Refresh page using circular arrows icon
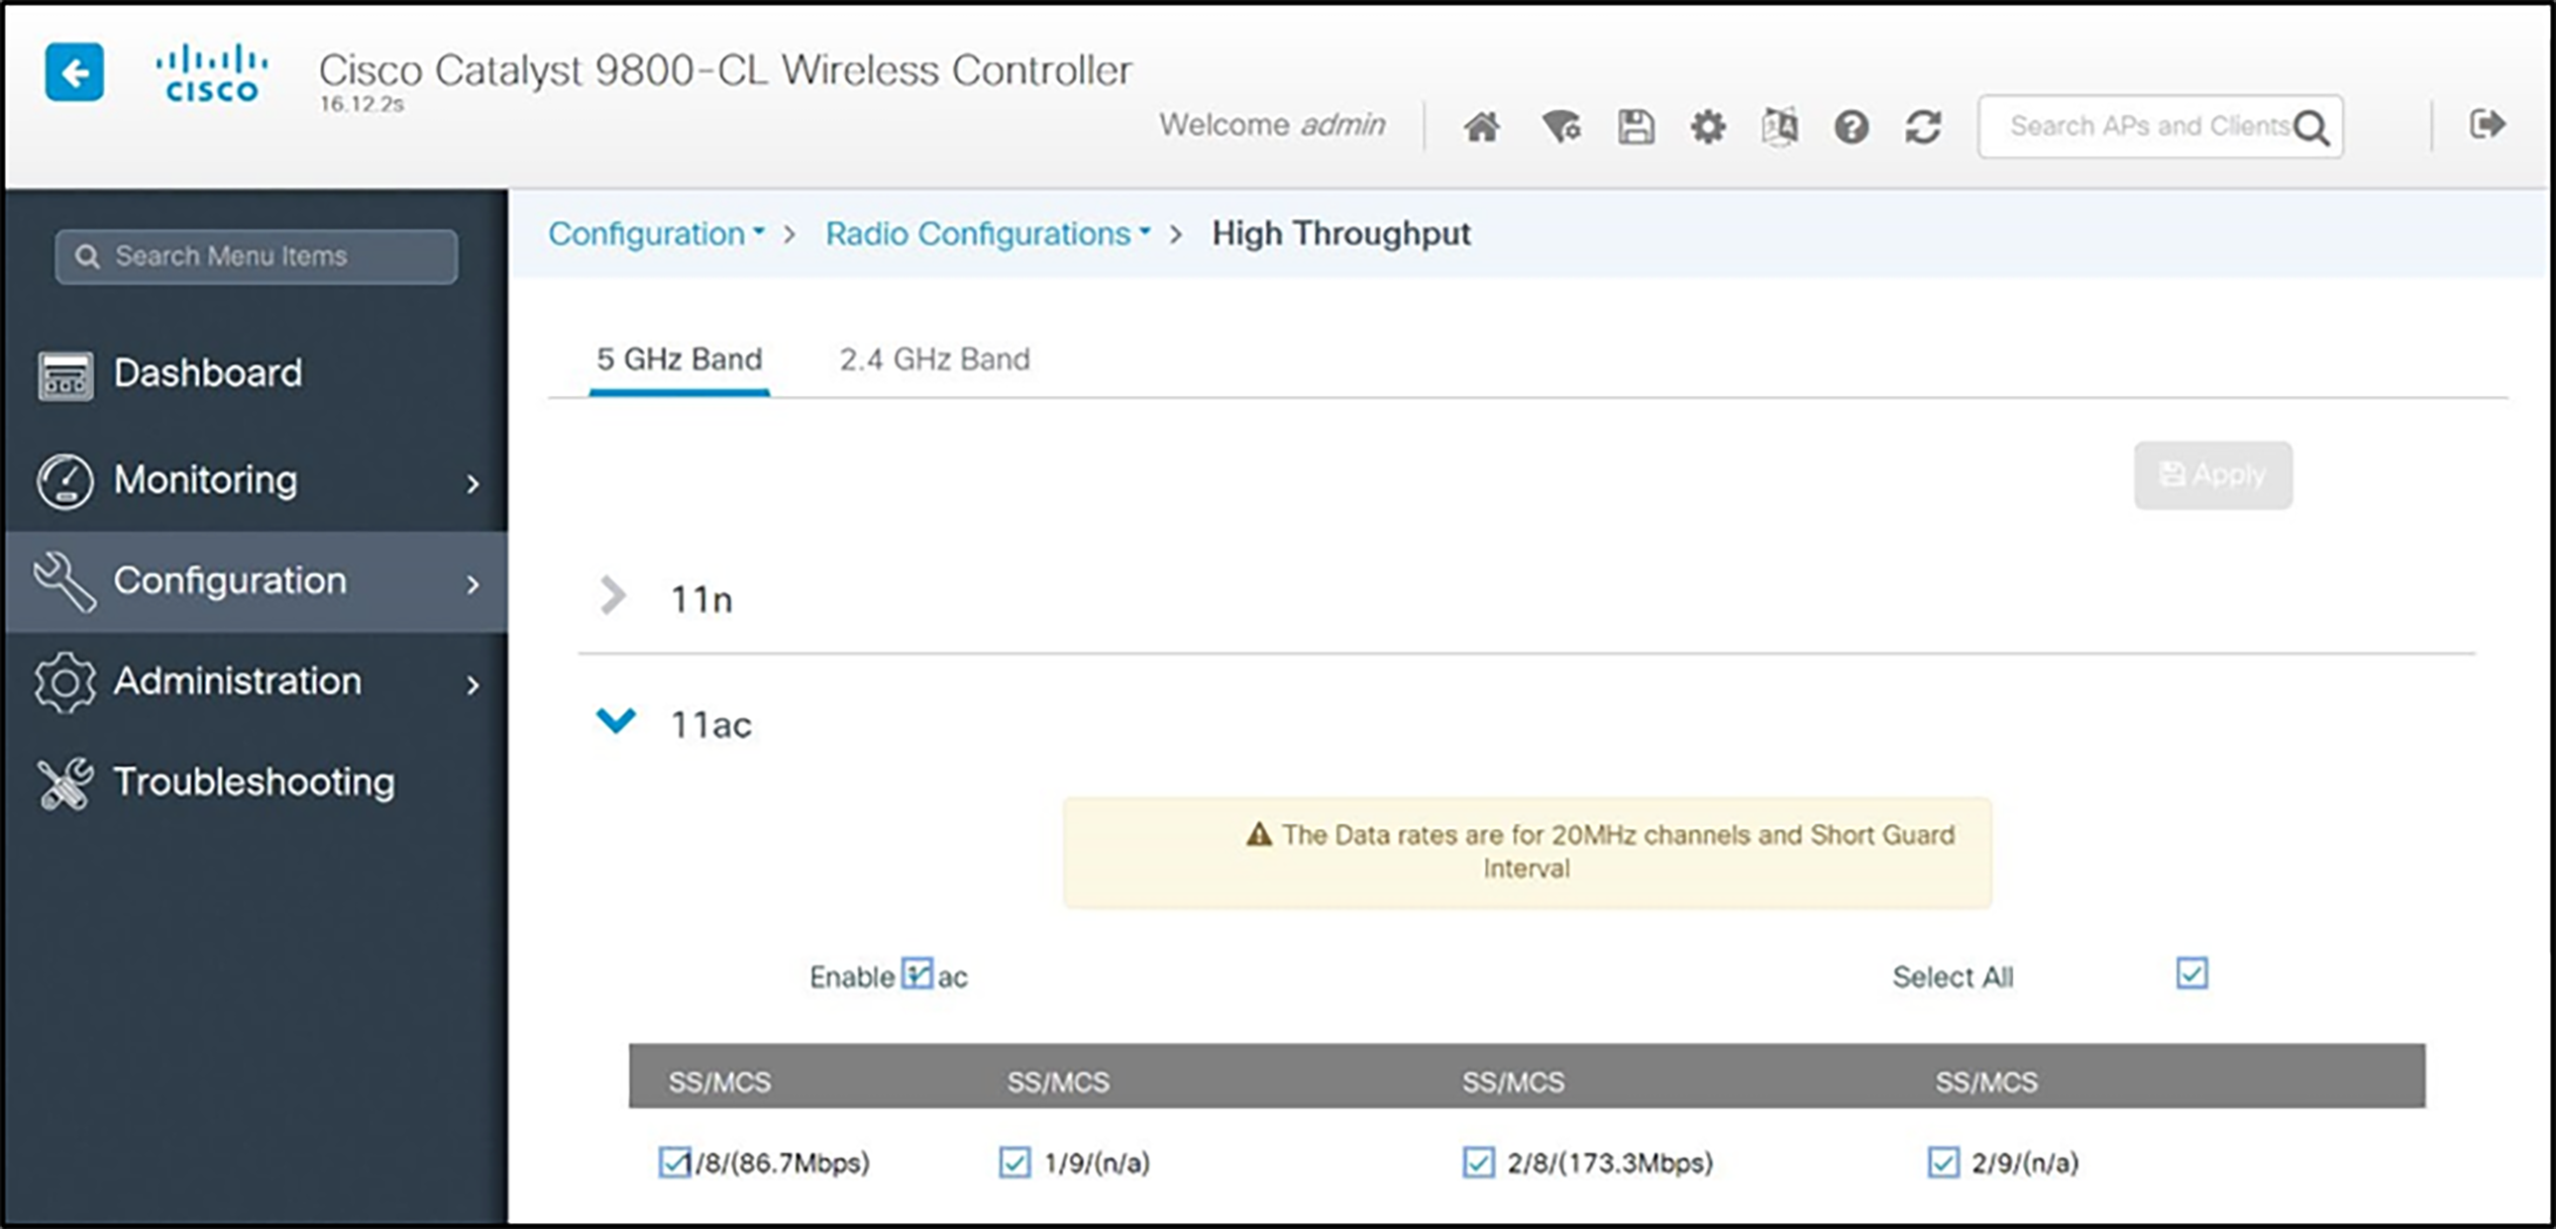 point(1923,127)
